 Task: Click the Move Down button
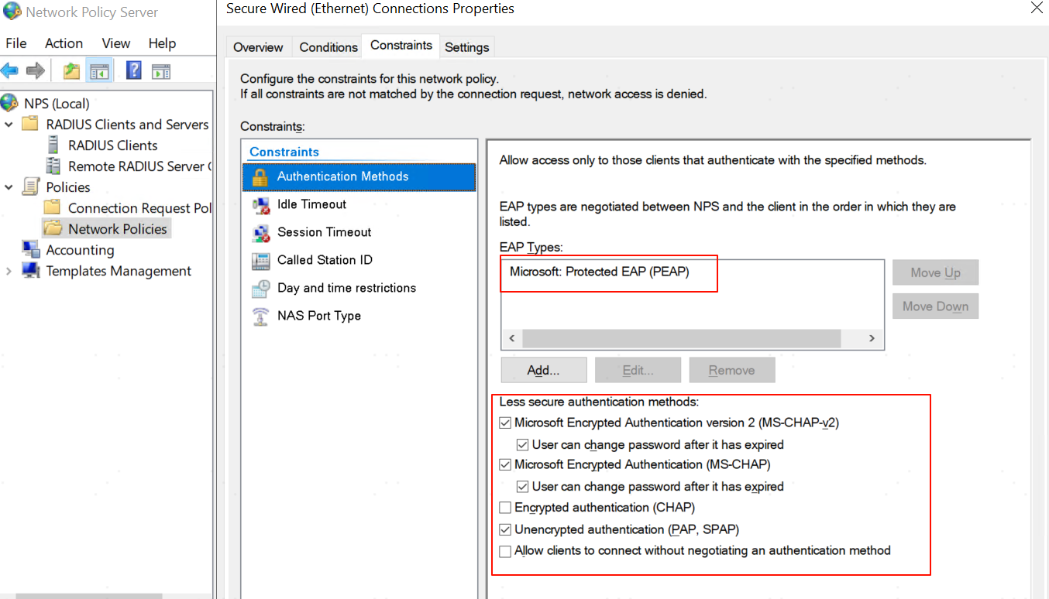935,306
